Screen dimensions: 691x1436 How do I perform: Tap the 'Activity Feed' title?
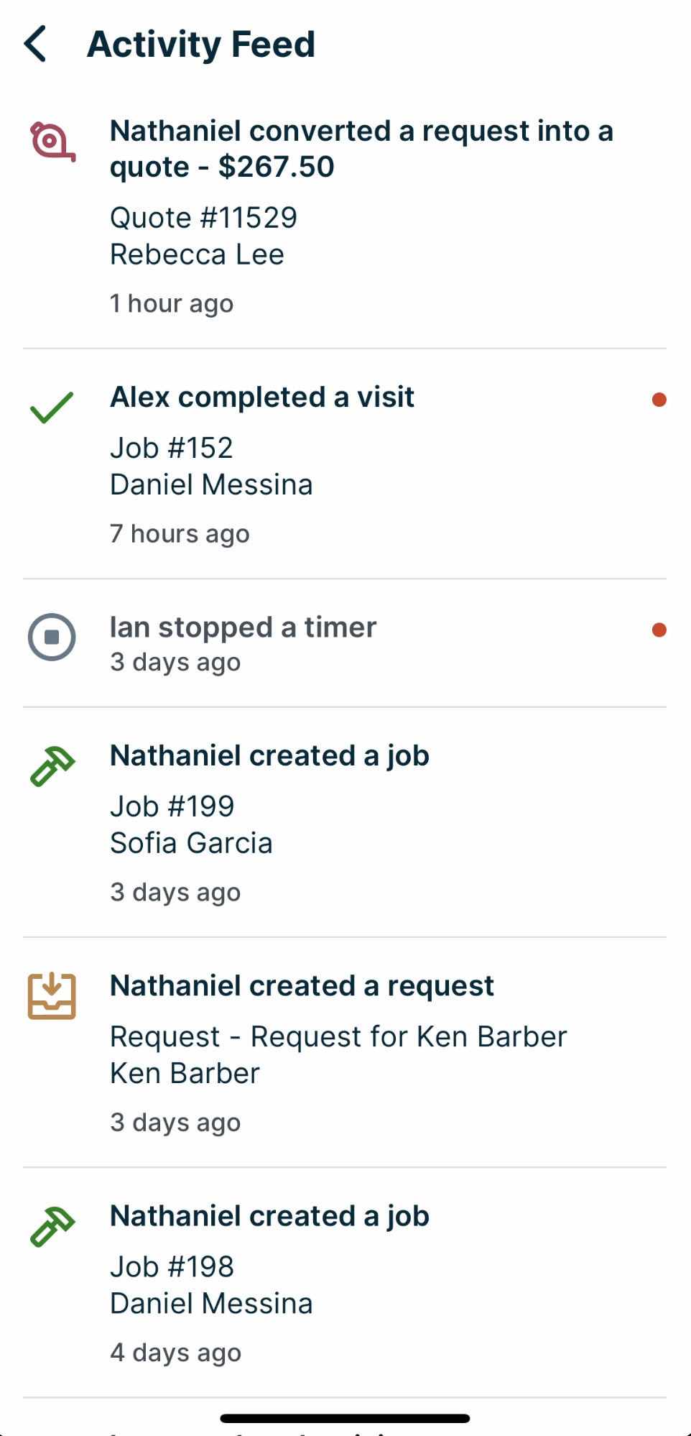[x=201, y=44]
